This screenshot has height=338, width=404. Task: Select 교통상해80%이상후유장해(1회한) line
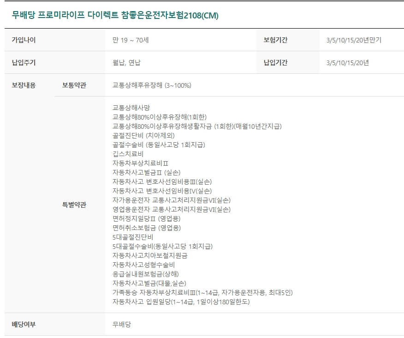tap(160, 117)
